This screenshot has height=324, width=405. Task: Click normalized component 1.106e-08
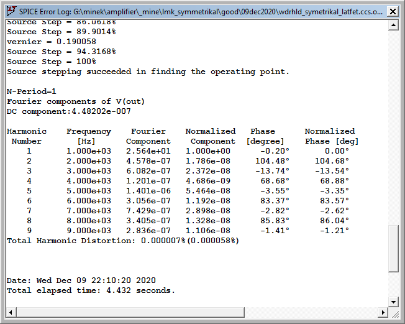pyautogui.click(x=208, y=231)
